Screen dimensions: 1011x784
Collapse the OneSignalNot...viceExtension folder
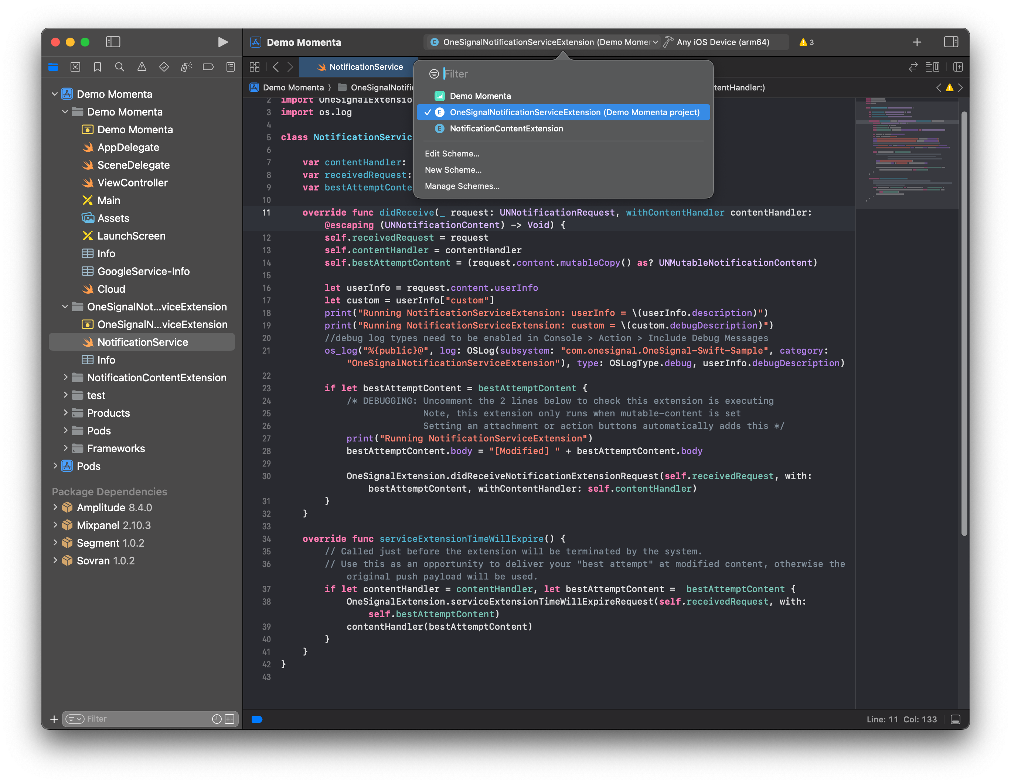(x=65, y=307)
